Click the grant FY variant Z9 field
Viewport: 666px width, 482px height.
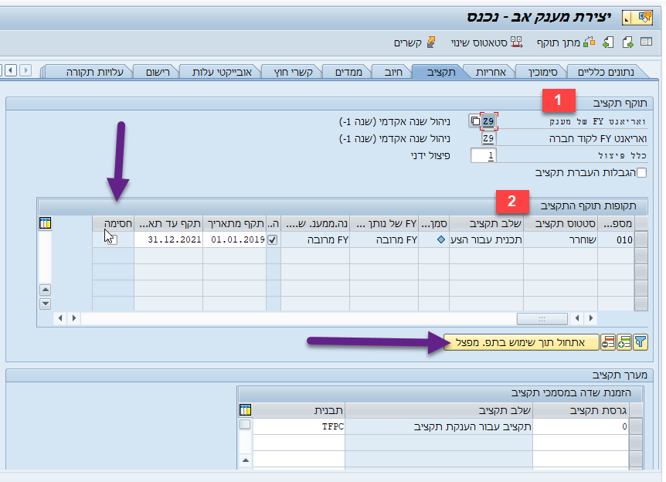click(488, 121)
